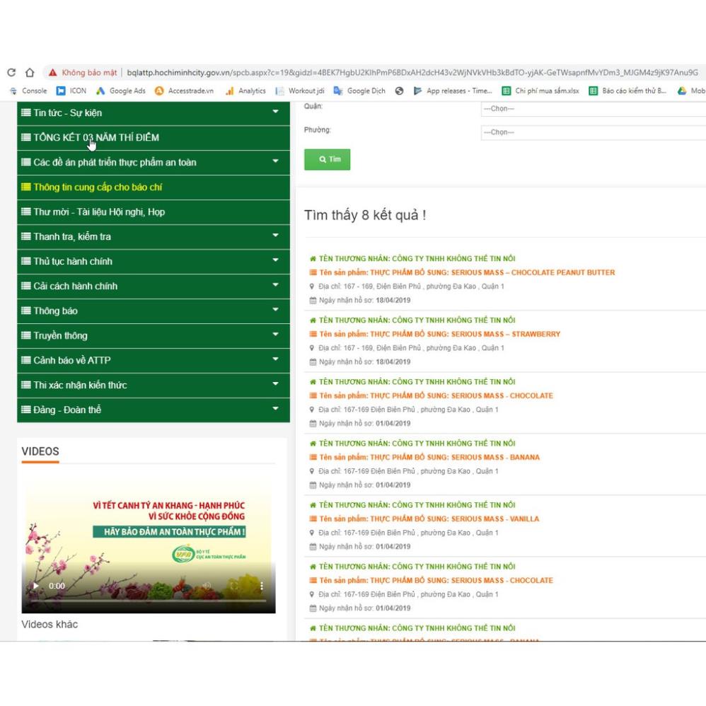The height and width of the screenshot is (706, 706).
Task: Click the browser home icon
Action: (x=30, y=72)
